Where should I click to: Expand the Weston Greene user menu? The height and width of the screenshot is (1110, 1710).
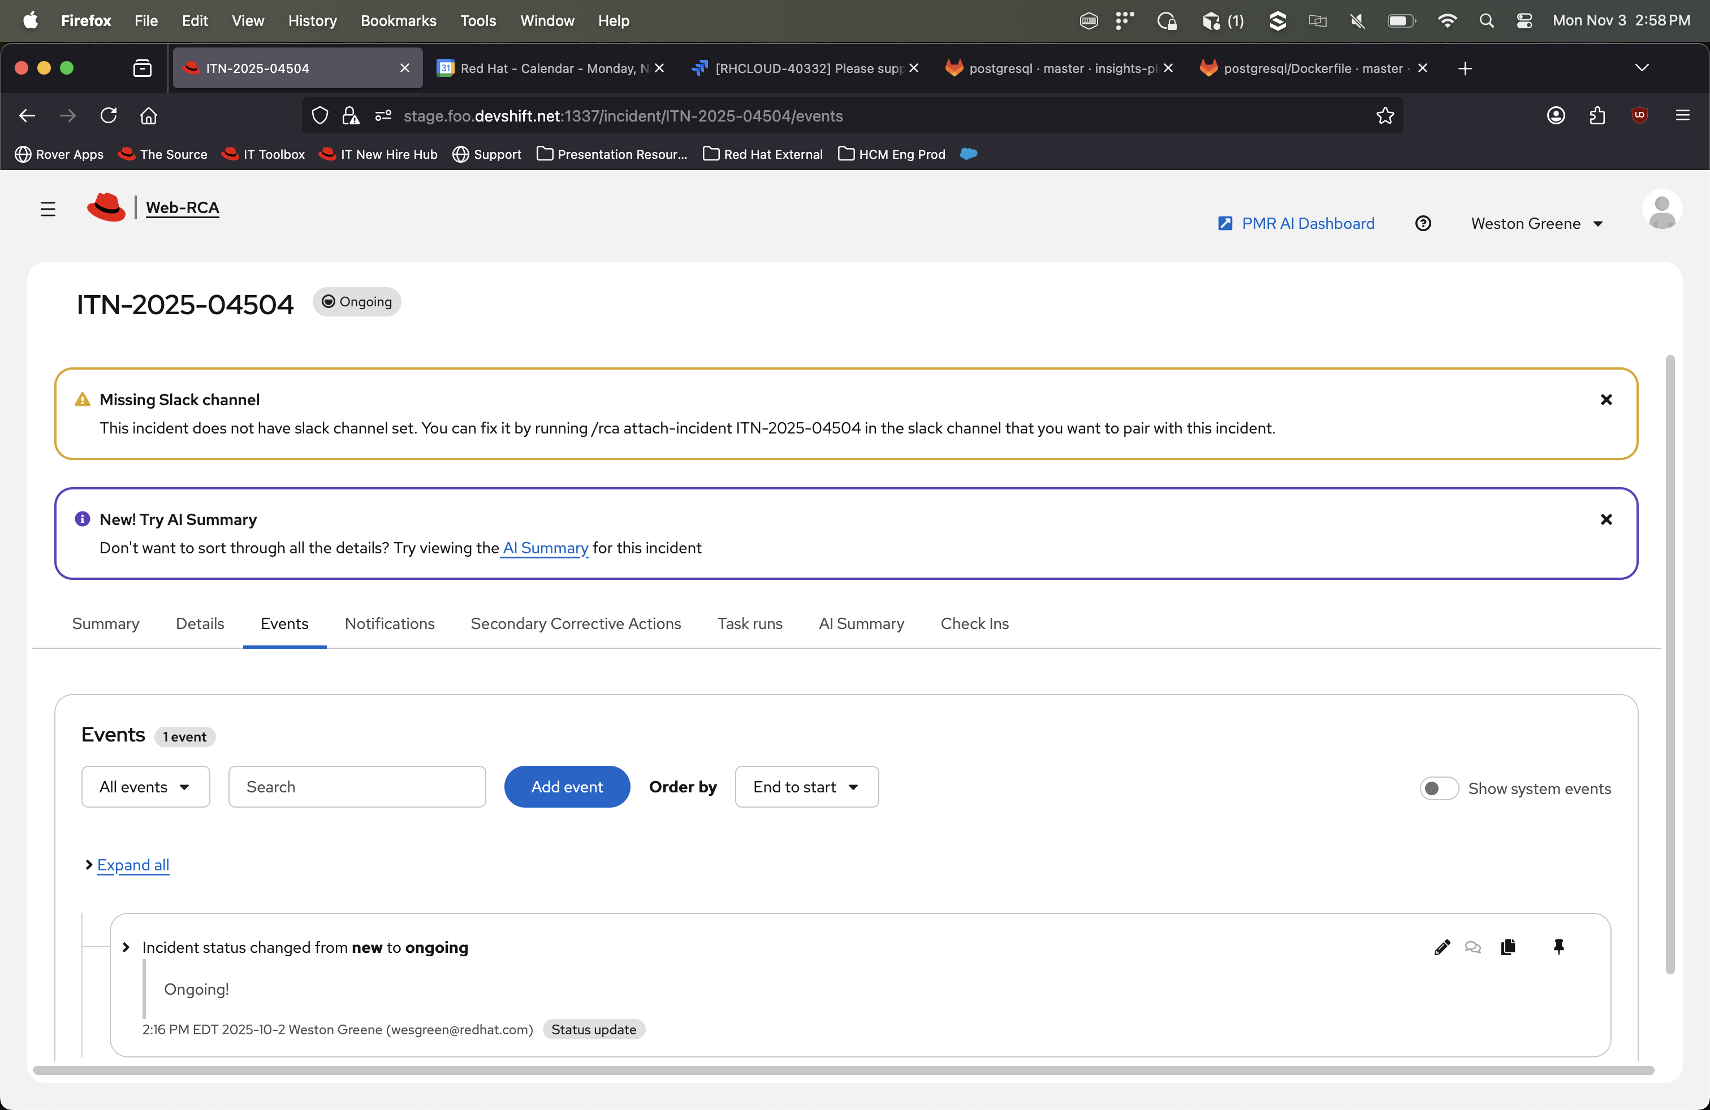(x=1536, y=224)
